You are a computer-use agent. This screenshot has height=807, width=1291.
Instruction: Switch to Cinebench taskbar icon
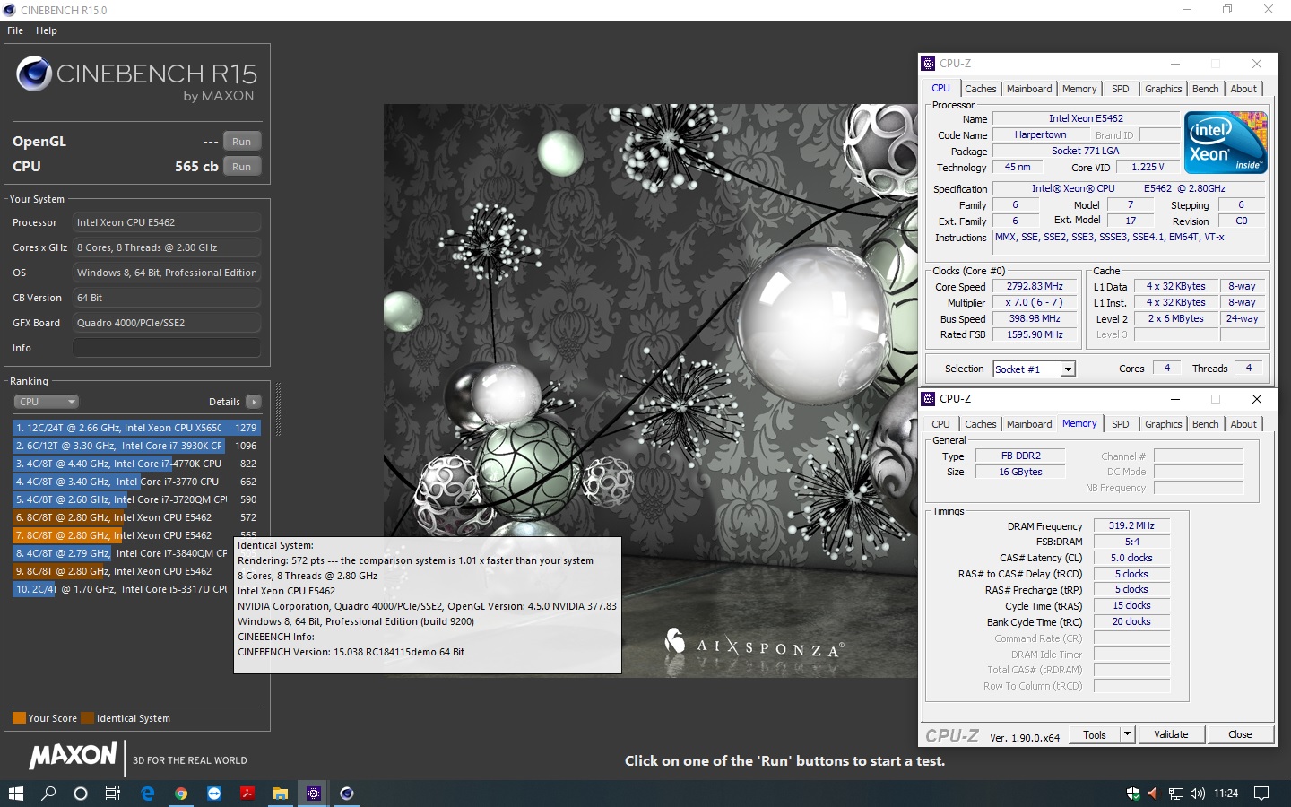coord(347,794)
